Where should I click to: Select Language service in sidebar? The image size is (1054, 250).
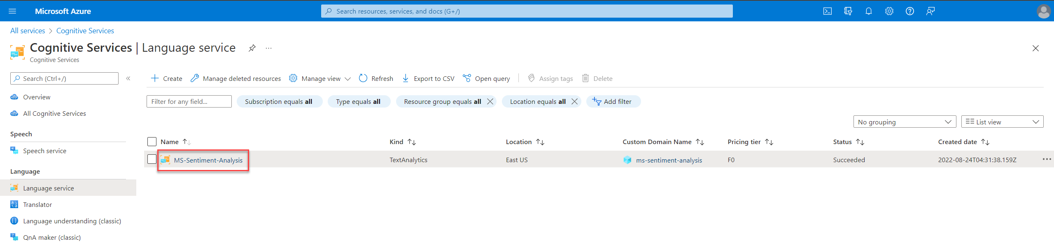click(68, 188)
